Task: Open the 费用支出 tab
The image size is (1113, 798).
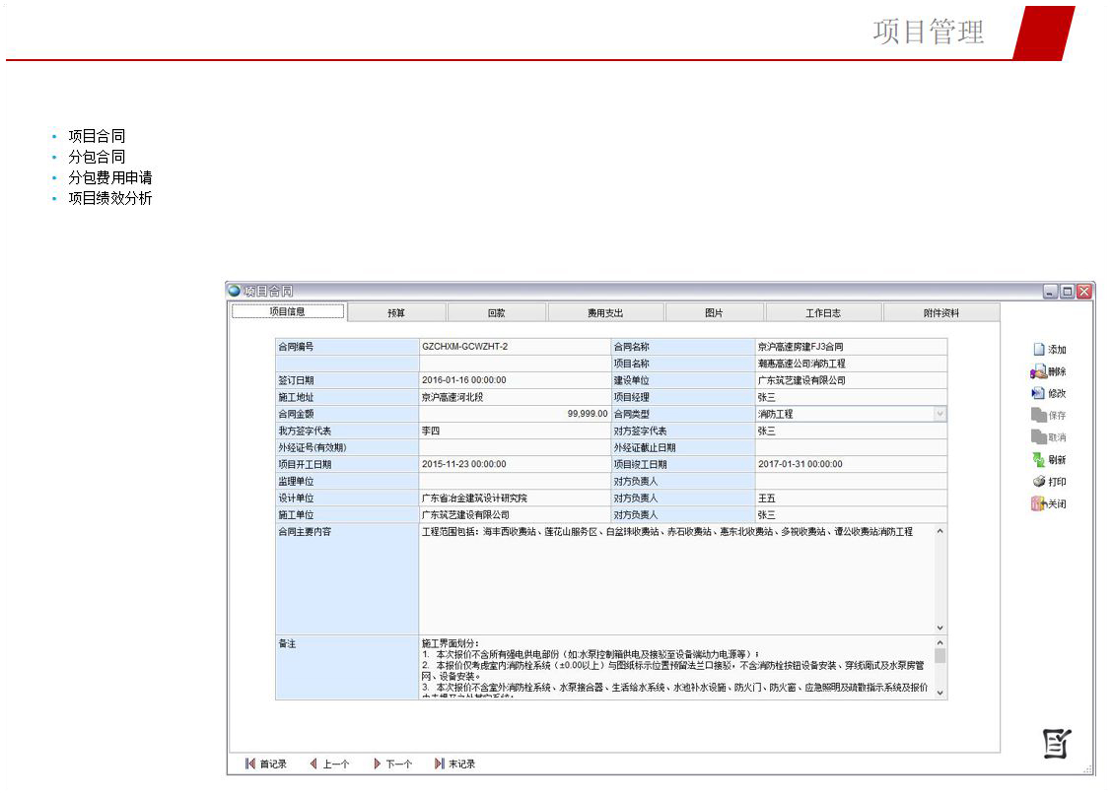Action: click(605, 313)
